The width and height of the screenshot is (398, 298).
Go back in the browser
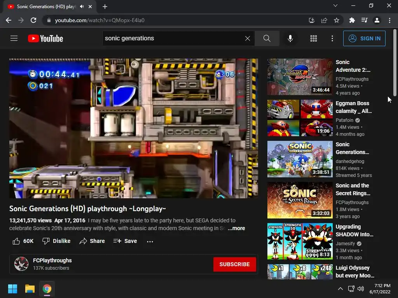(x=9, y=20)
